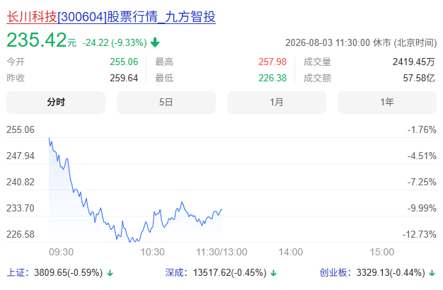The image size is (443, 290).
Task: Click the 昨收 value 259.64
Action: pyautogui.click(x=124, y=78)
